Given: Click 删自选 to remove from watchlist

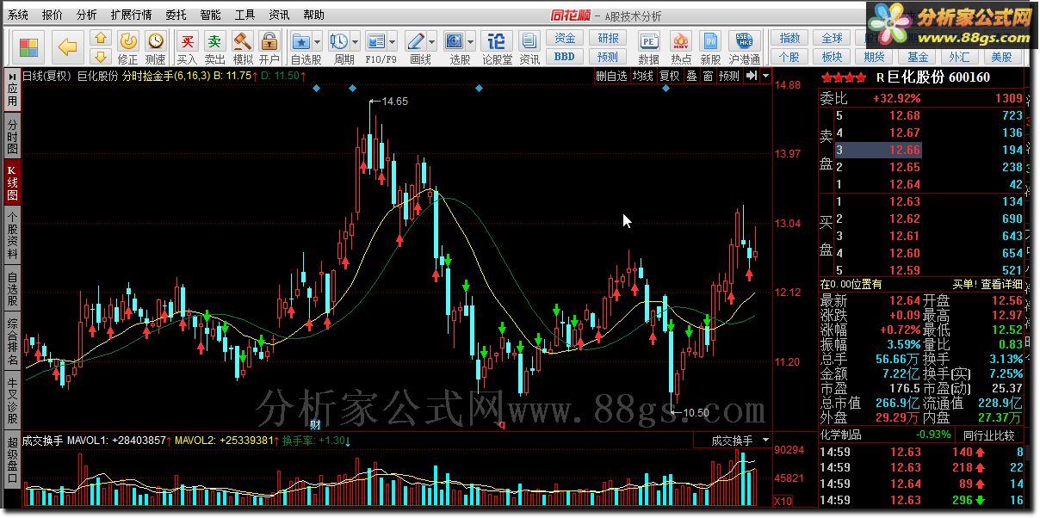Looking at the screenshot, I should click(x=612, y=76).
